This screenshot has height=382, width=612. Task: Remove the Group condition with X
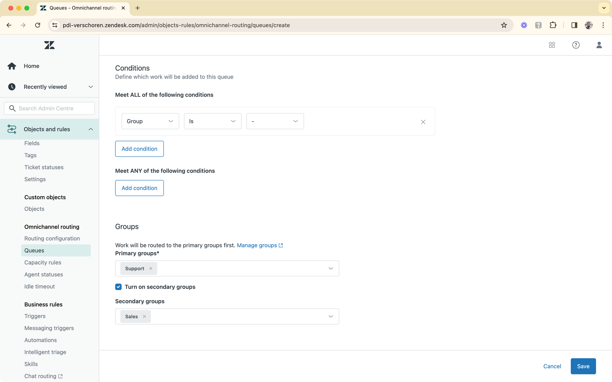click(x=423, y=122)
